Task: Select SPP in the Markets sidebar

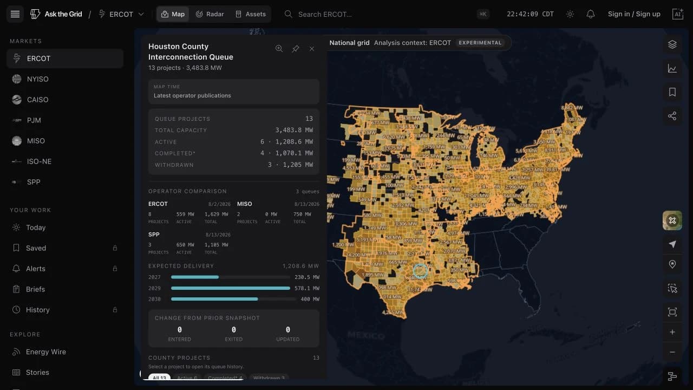Action: click(x=65, y=182)
